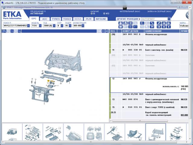Image resolution: width=193 pixels, height=145 pixels.
Task: Click the thumbnail strip horizontal scrollbar
Action: [x=91, y=142]
